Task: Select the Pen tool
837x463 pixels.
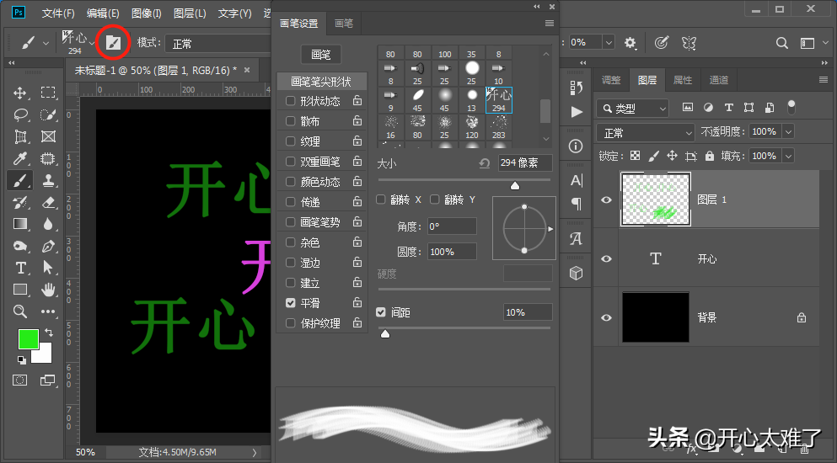Action: tap(48, 246)
